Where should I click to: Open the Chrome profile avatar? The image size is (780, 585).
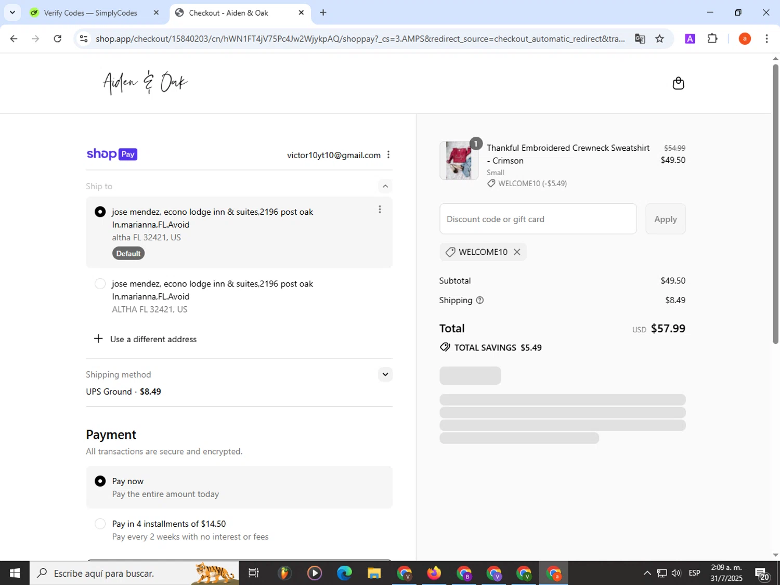pos(745,38)
